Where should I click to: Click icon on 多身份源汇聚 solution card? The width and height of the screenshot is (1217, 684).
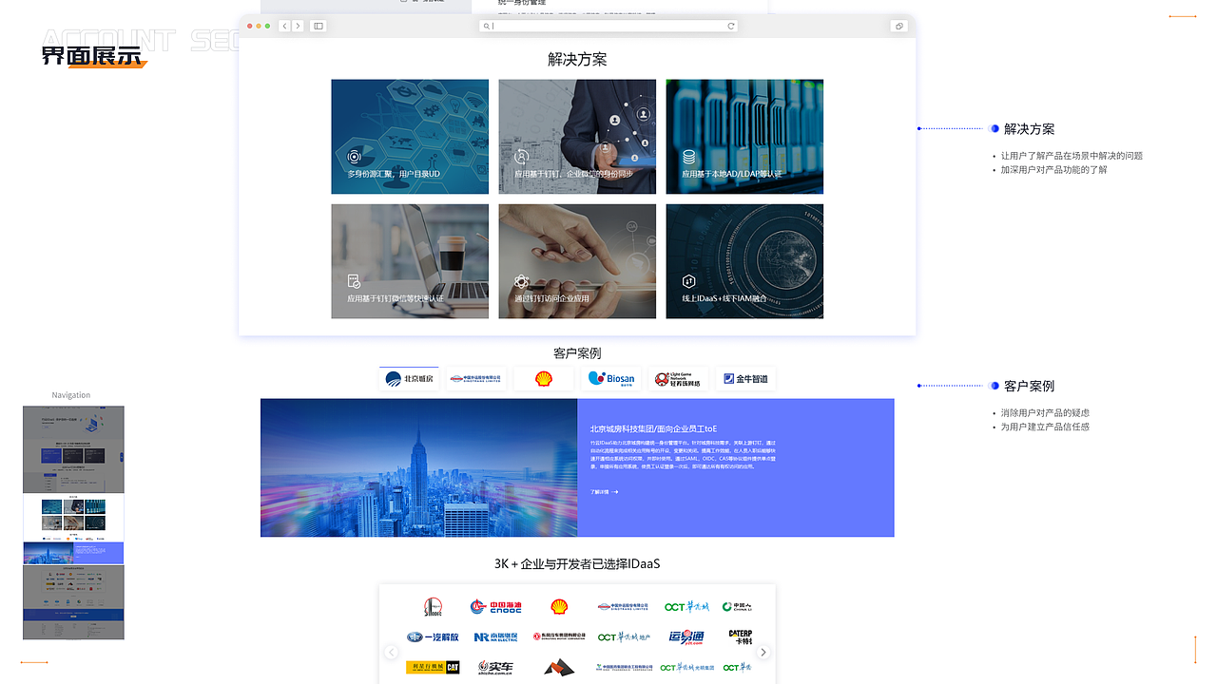click(x=355, y=157)
